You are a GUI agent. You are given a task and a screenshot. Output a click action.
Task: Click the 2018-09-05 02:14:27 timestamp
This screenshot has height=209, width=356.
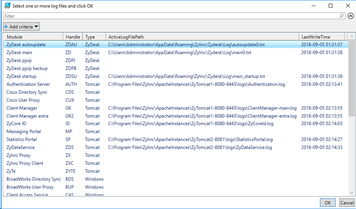(x=322, y=139)
